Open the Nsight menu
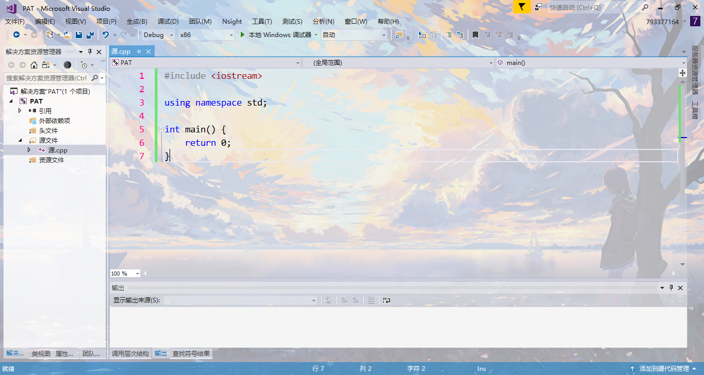Viewport: 704px width, 375px height. pyautogui.click(x=232, y=22)
